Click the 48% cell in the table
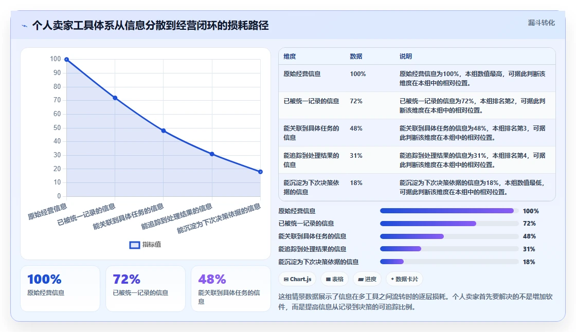 click(x=356, y=128)
